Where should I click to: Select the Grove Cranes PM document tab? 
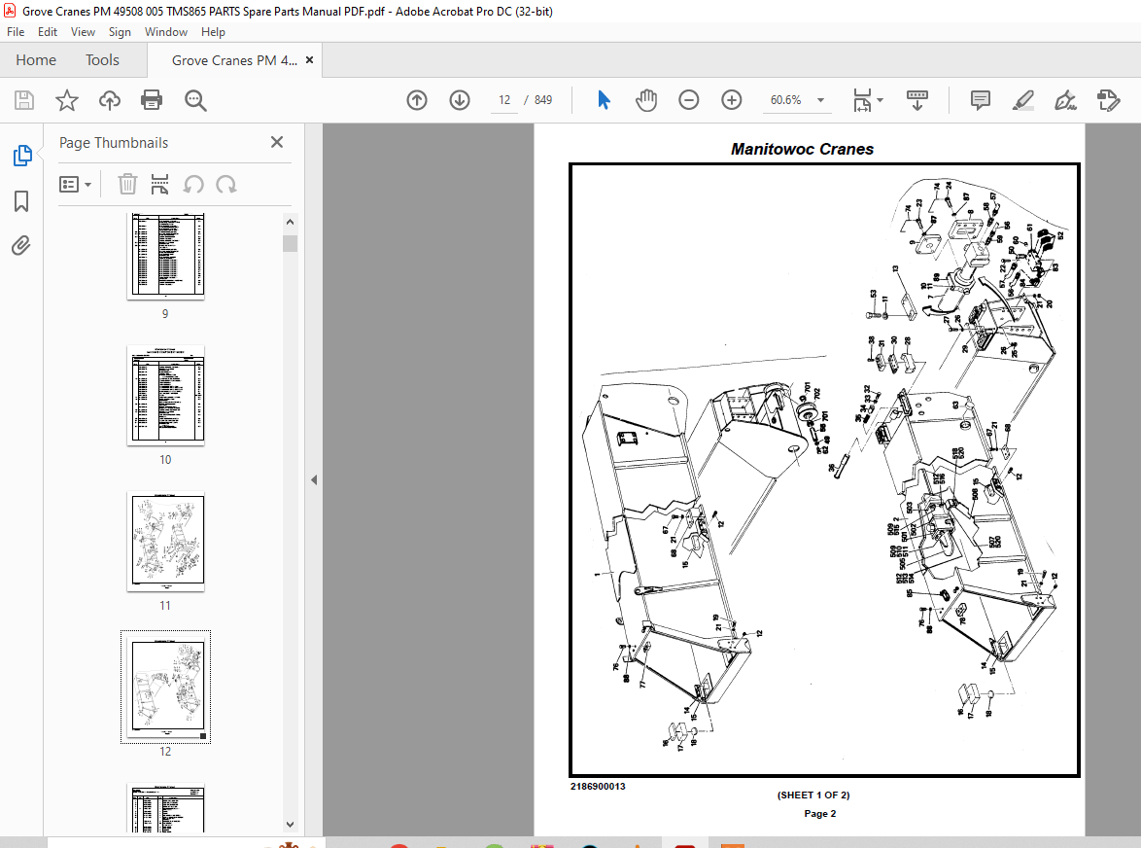(234, 60)
